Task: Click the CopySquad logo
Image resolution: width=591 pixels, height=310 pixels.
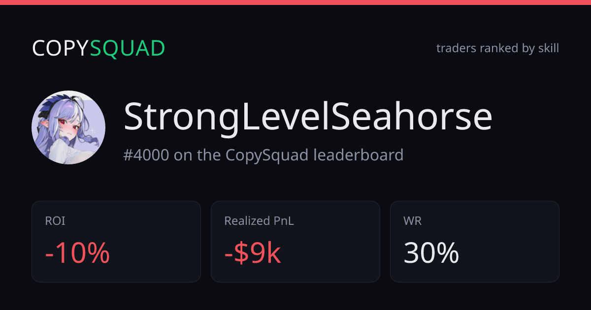Action: [x=98, y=48]
